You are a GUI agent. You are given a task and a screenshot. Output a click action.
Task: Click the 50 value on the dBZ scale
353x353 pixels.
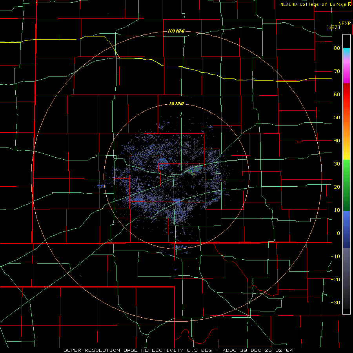coord(337,118)
